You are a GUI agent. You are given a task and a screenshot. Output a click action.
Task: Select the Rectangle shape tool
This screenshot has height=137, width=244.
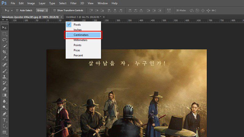4,132
